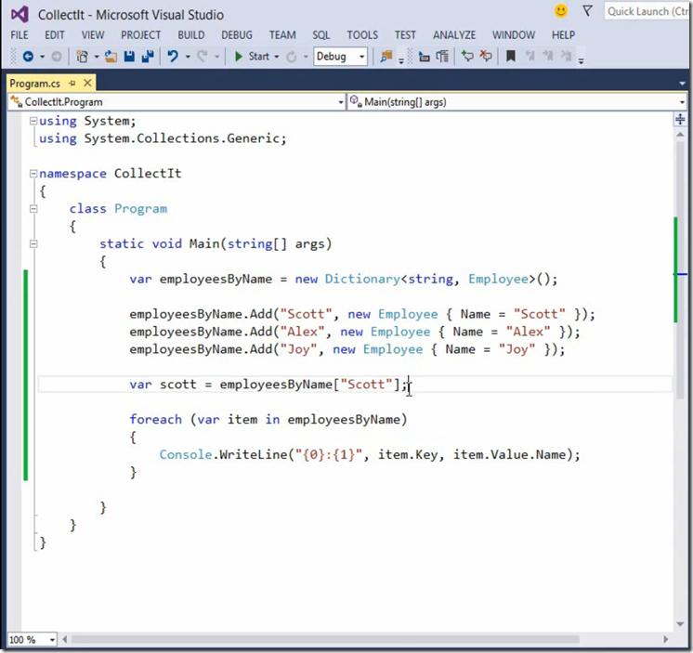Collapse the using directives region
The image size is (693, 653).
pos(33,121)
